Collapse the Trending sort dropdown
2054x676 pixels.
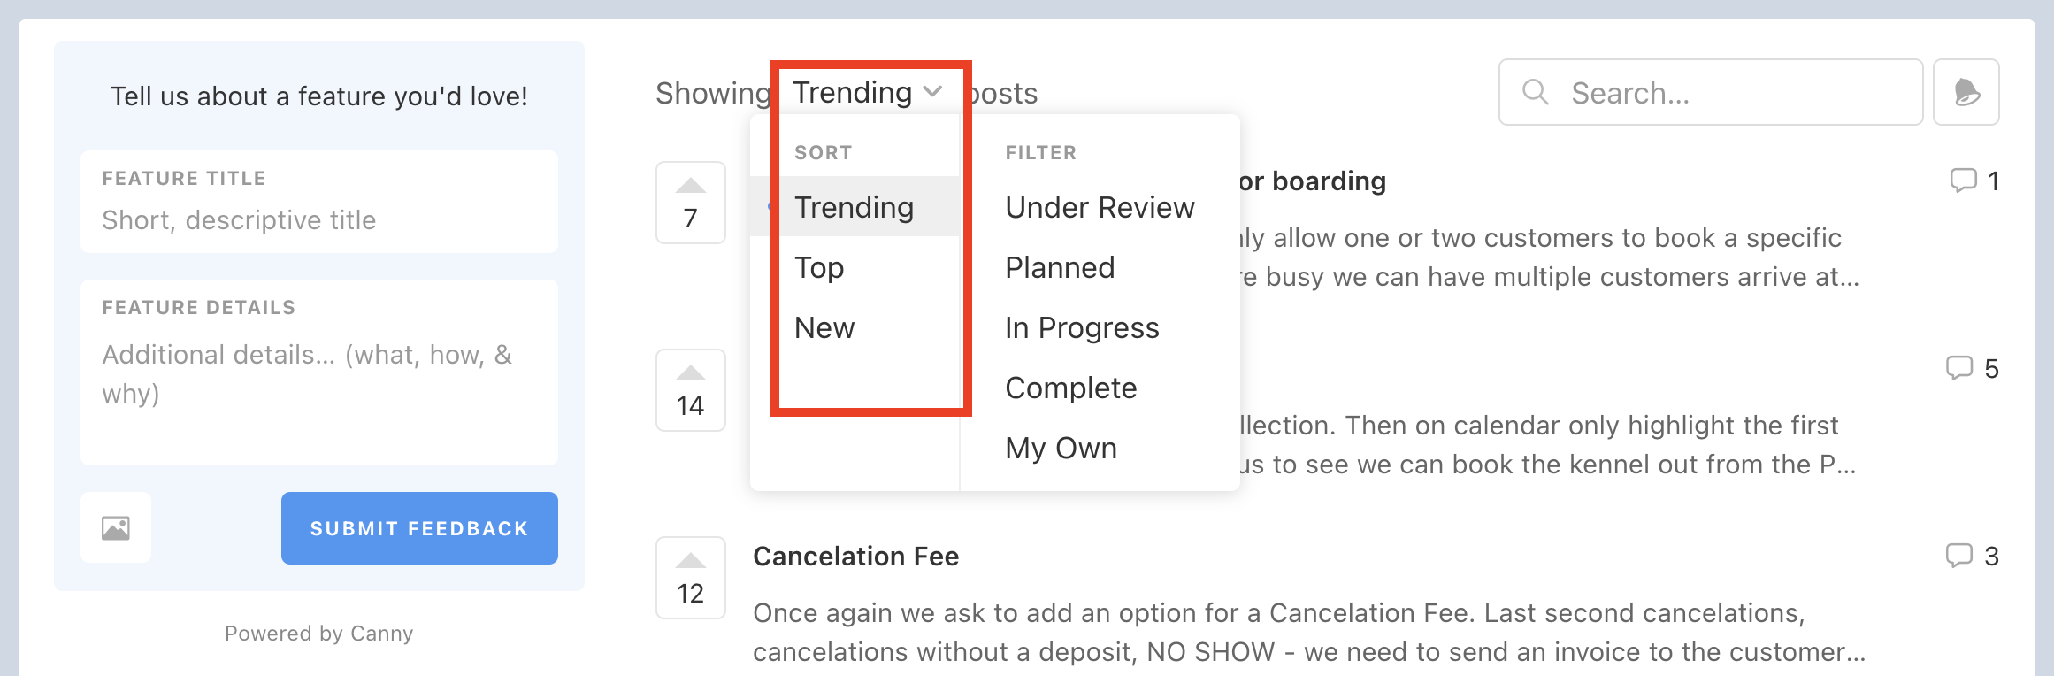(x=867, y=92)
